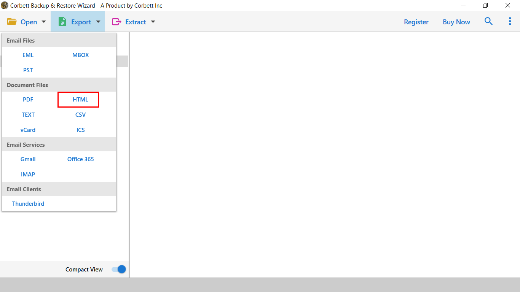Restore down the application window
The height and width of the screenshot is (292, 520).
[485, 5]
